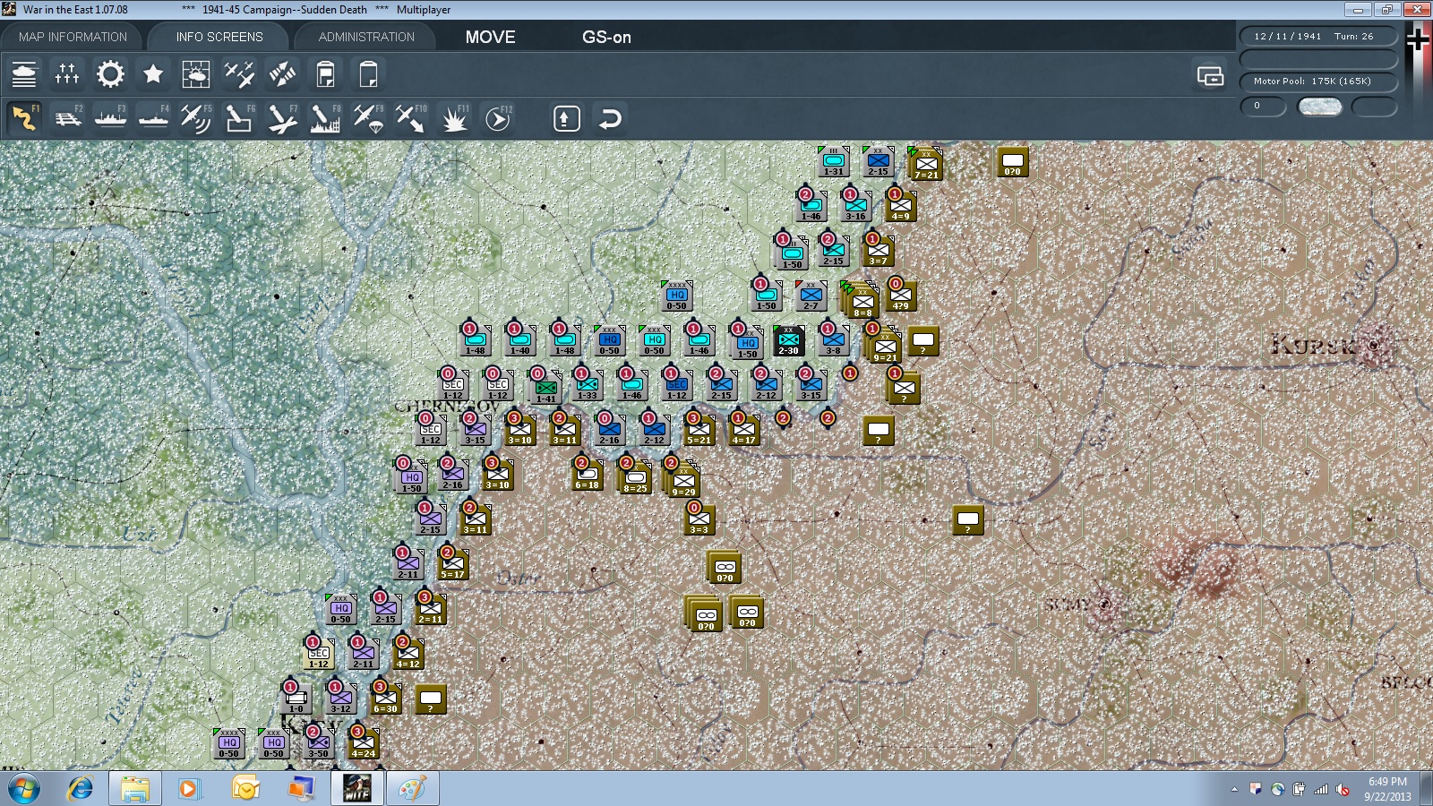The image size is (1433, 806).
Task: Select F5 air recon mode
Action: (x=196, y=118)
